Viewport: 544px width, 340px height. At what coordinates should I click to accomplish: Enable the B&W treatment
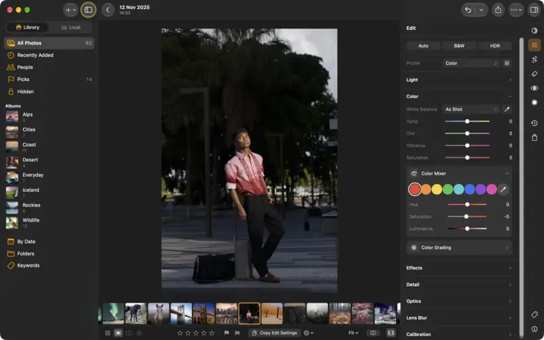coord(459,46)
